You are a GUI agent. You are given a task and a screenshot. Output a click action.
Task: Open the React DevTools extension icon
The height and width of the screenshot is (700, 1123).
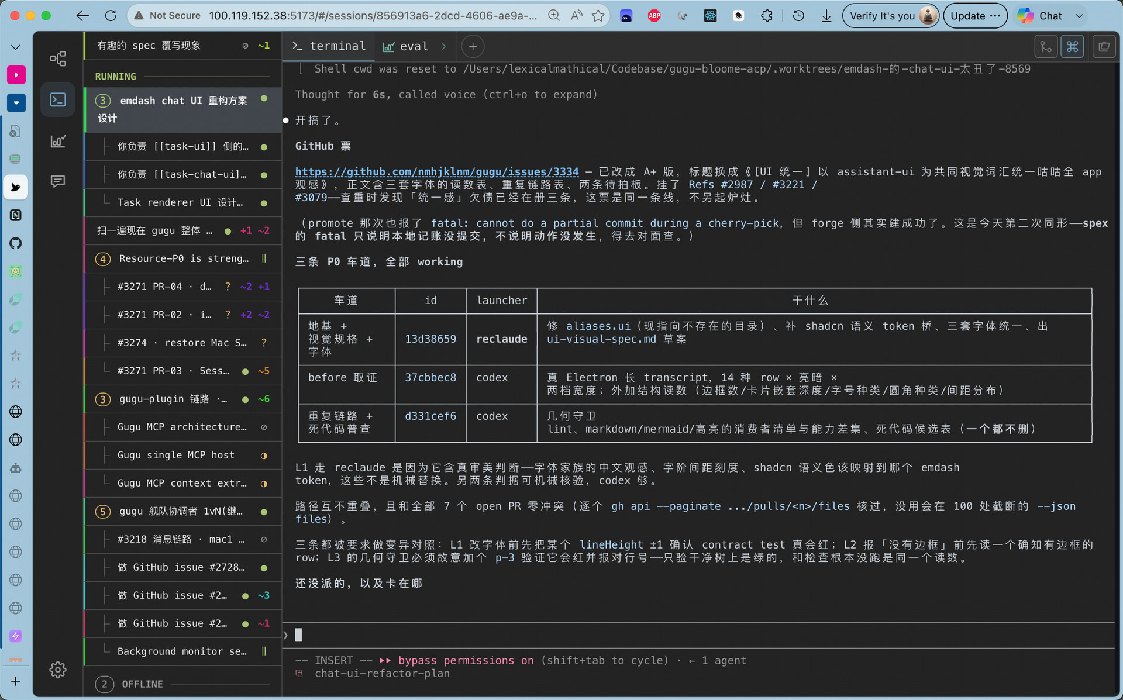tap(710, 16)
